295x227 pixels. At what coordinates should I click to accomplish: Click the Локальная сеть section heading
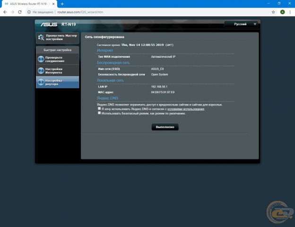click(x=110, y=80)
